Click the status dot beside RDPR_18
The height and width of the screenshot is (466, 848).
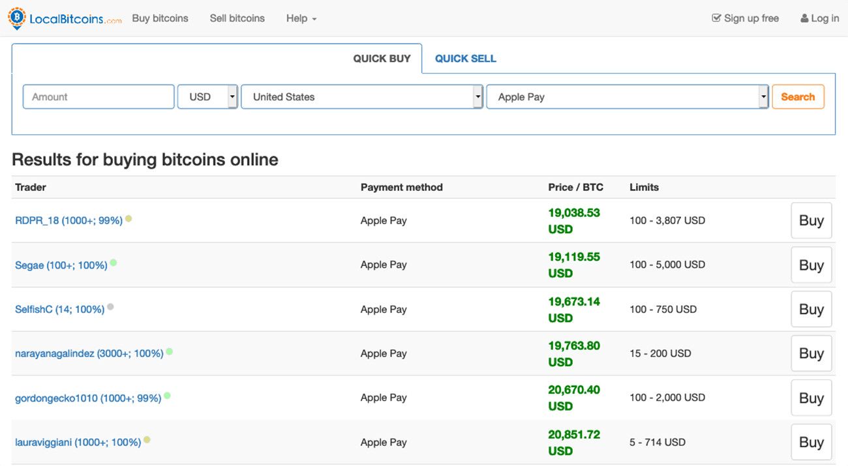(129, 218)
